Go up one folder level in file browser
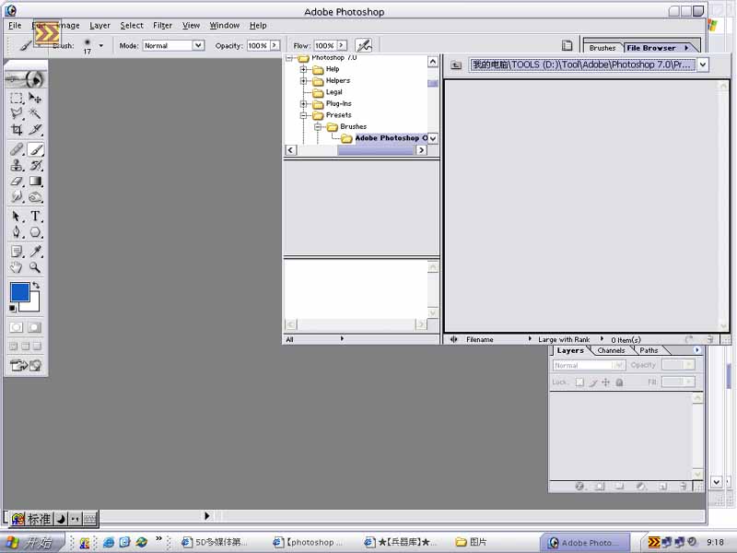This screenshot has width=737, height=553. (x=456, y=65)
